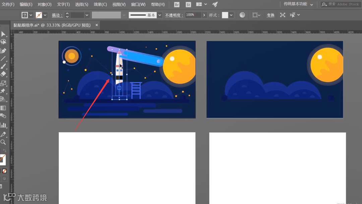The width and height of the screenshot is (362, 204).
Task: Open the 效果(C) menu
Action: point(100,4)
